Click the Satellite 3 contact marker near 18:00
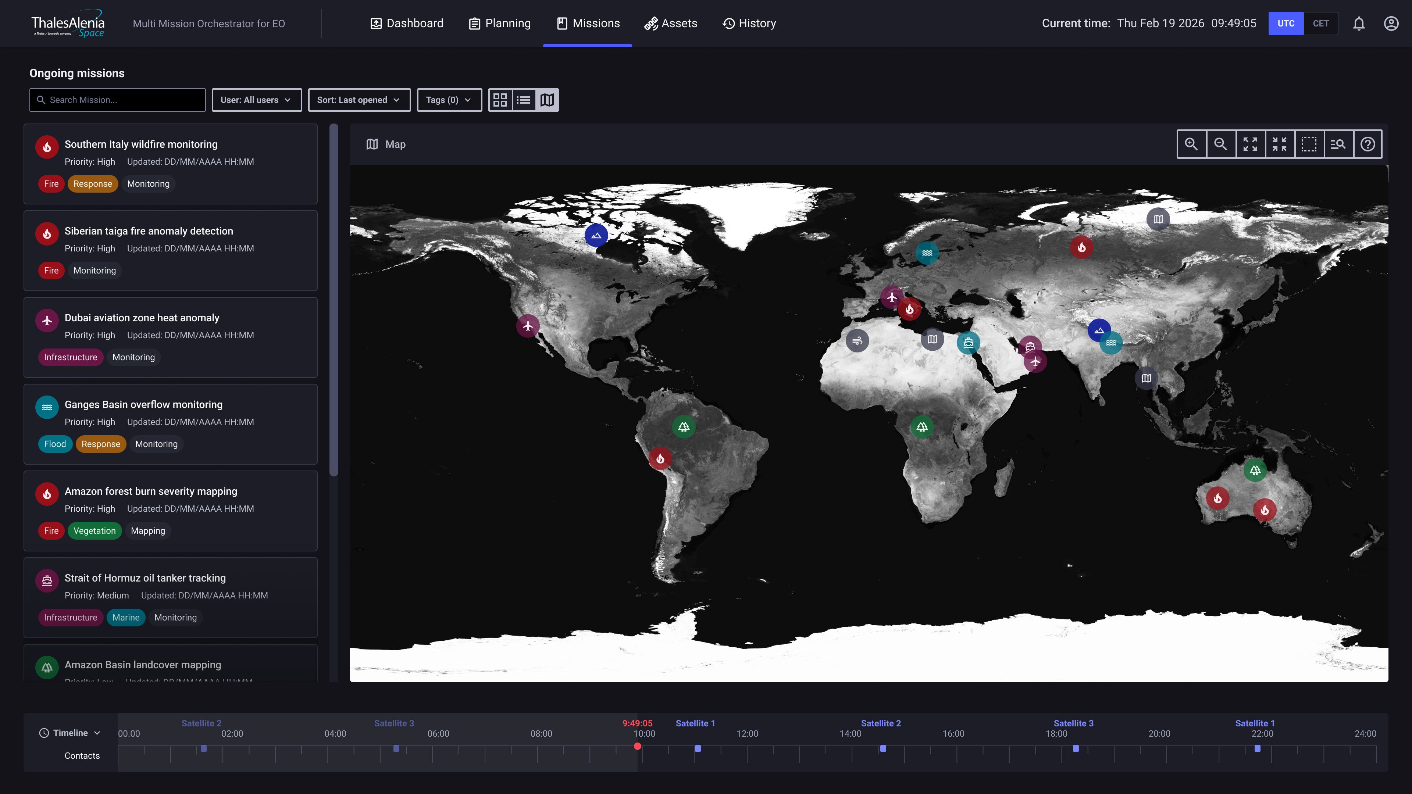 click(x=1076, y=748)
